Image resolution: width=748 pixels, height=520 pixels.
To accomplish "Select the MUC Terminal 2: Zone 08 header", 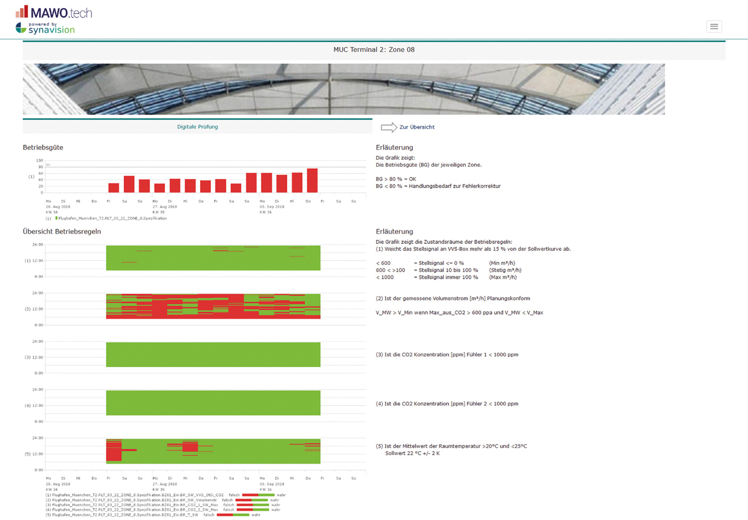I will tap(374, 49).
